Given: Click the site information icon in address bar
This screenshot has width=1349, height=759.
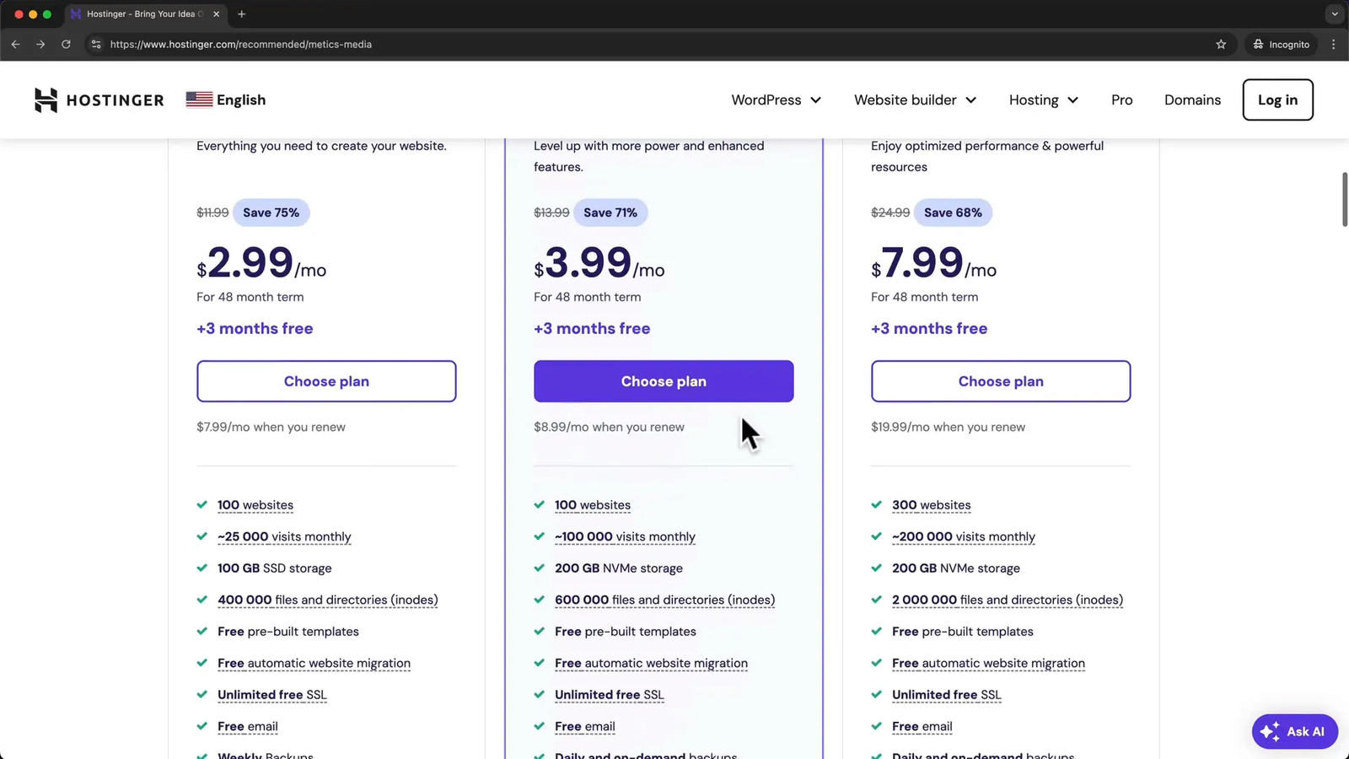Looking at the screenshot, I should pos(96,44).
